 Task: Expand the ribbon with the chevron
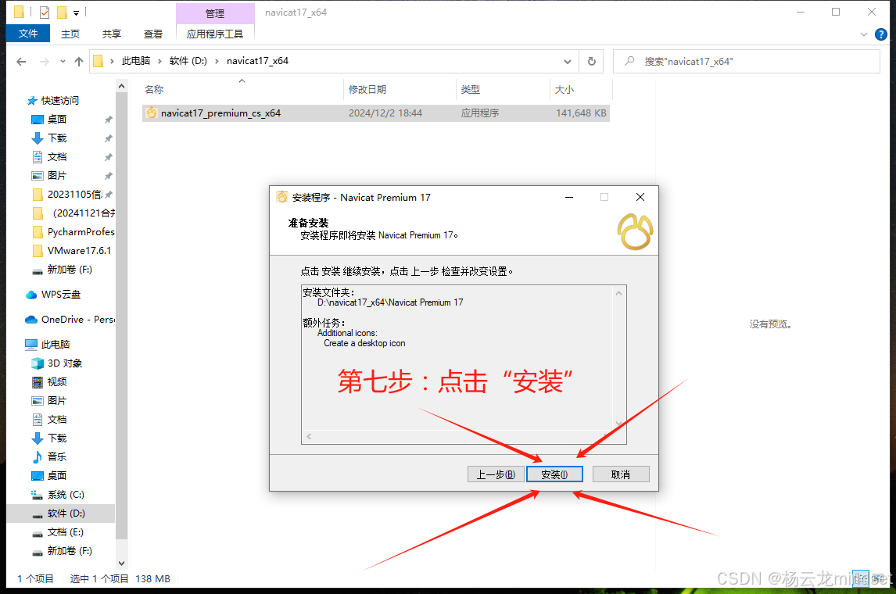click(x=863, y=34)
